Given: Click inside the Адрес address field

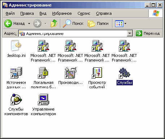Looking at the screenshot, I should coord(73,33).
